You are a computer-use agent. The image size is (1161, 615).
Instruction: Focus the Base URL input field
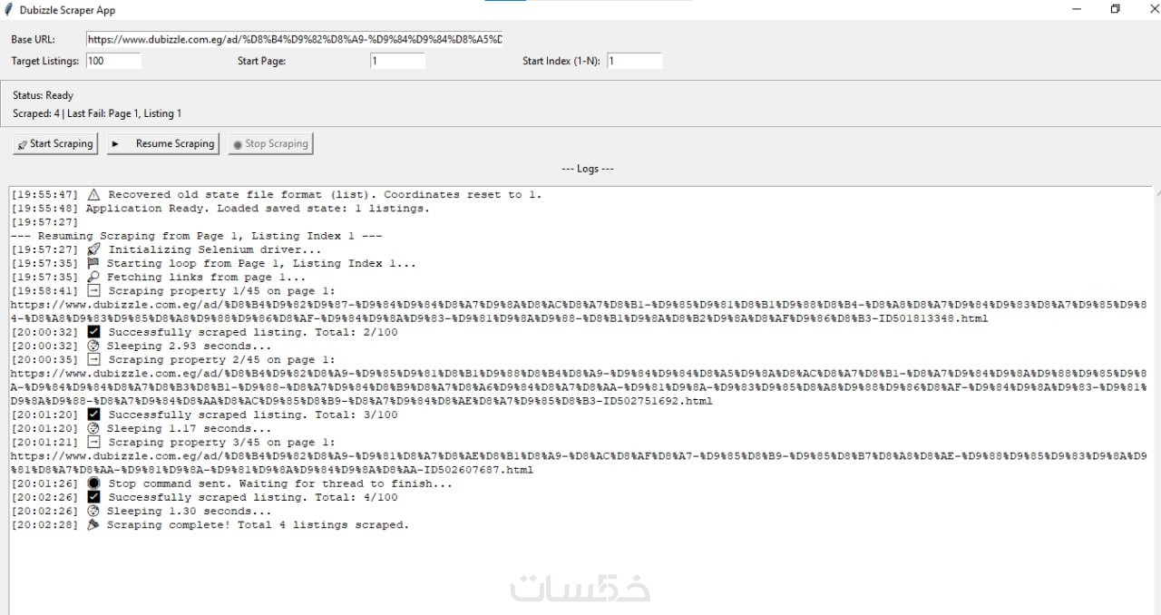point(295,39)
